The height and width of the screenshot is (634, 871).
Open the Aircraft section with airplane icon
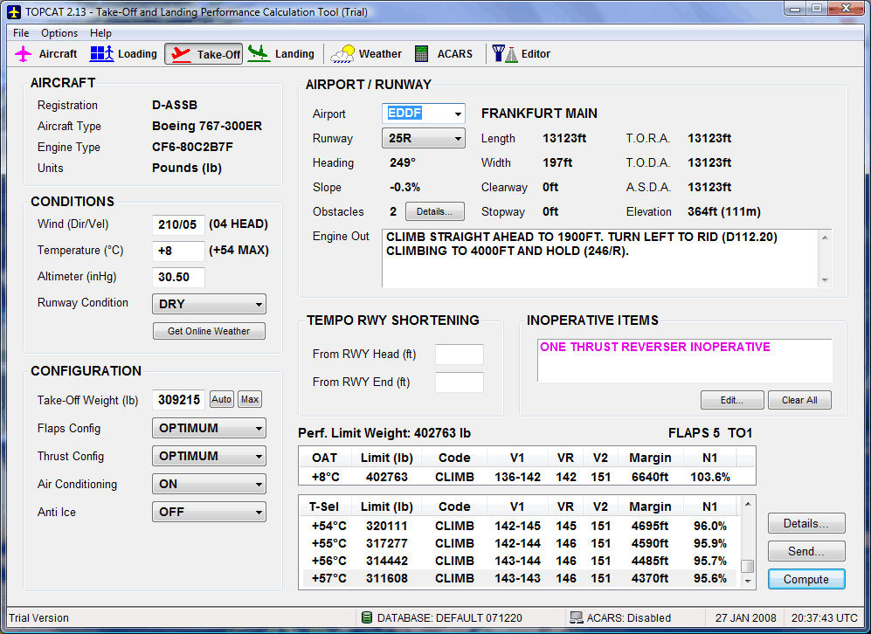click(24, 54)
